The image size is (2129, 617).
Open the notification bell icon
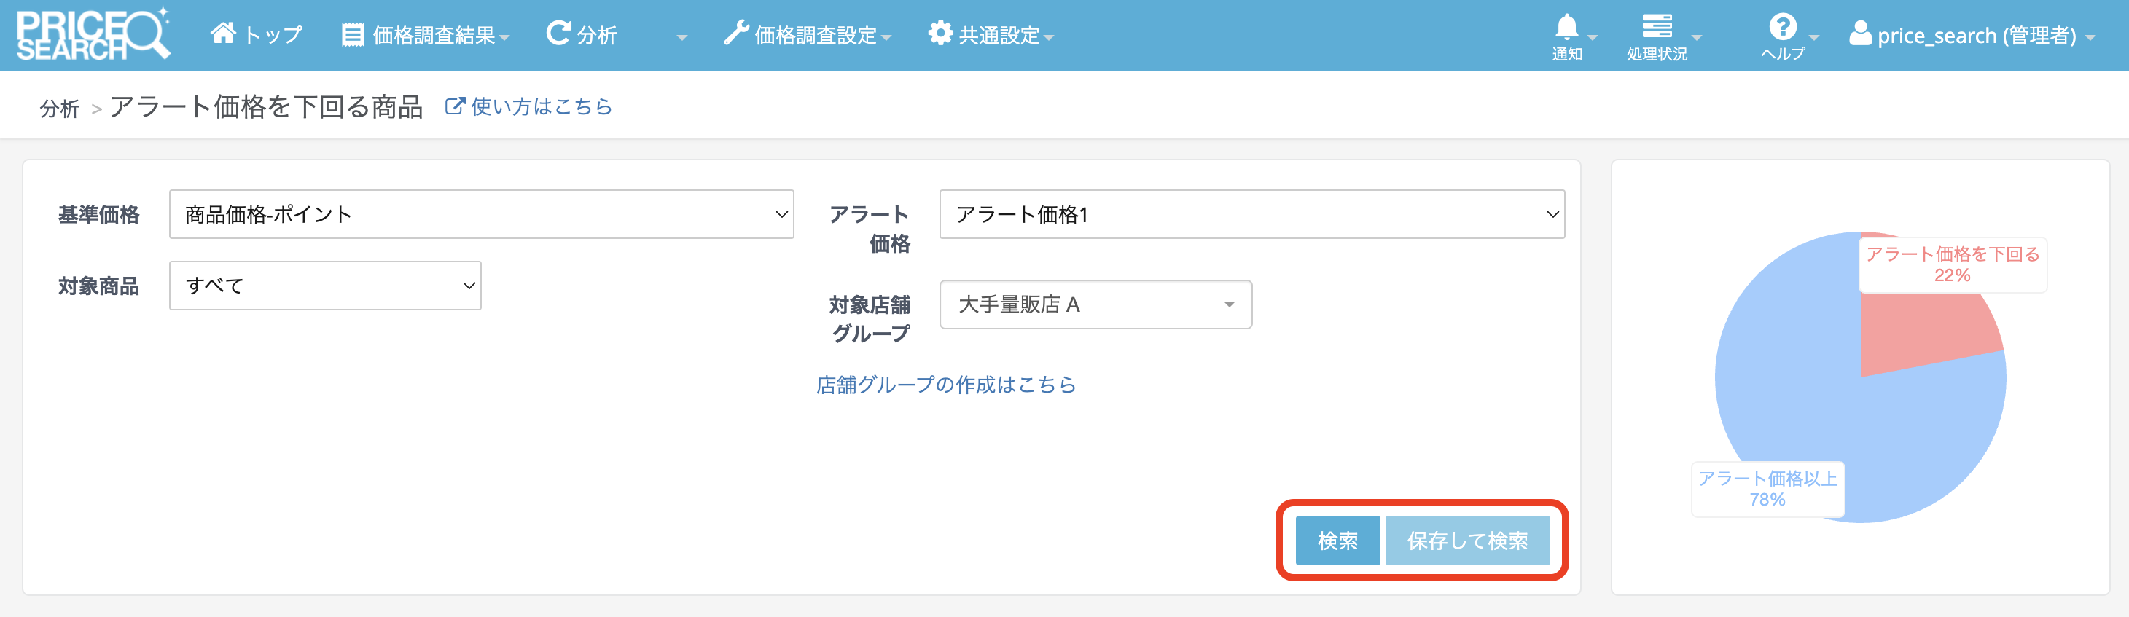[1566, 28]
